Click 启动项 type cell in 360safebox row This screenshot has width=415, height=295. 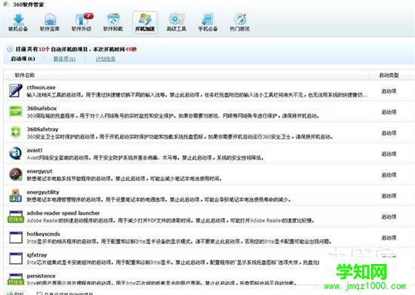point(389,112)
